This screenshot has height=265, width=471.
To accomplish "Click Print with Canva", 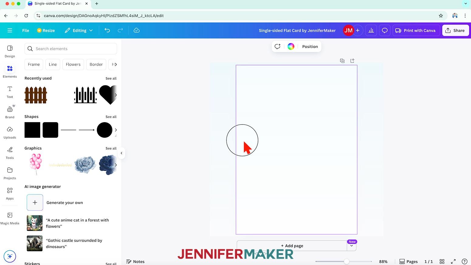I will click(x=416, y=30).
